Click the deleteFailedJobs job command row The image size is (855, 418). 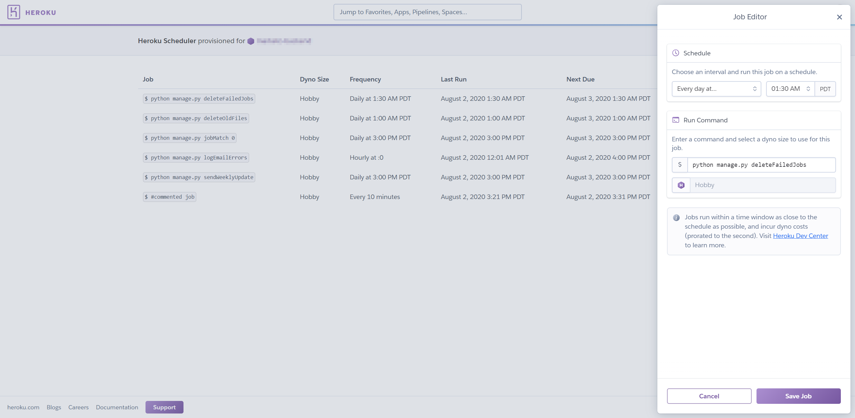tap(199, 98)
